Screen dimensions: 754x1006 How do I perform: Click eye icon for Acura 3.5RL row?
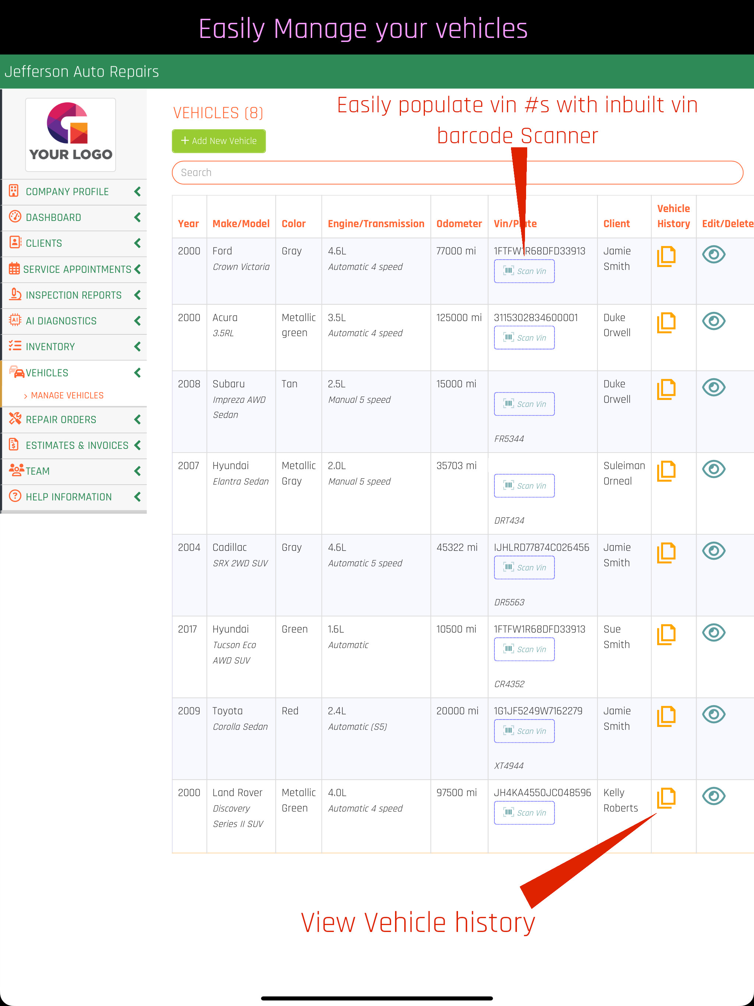pos(714,321)
